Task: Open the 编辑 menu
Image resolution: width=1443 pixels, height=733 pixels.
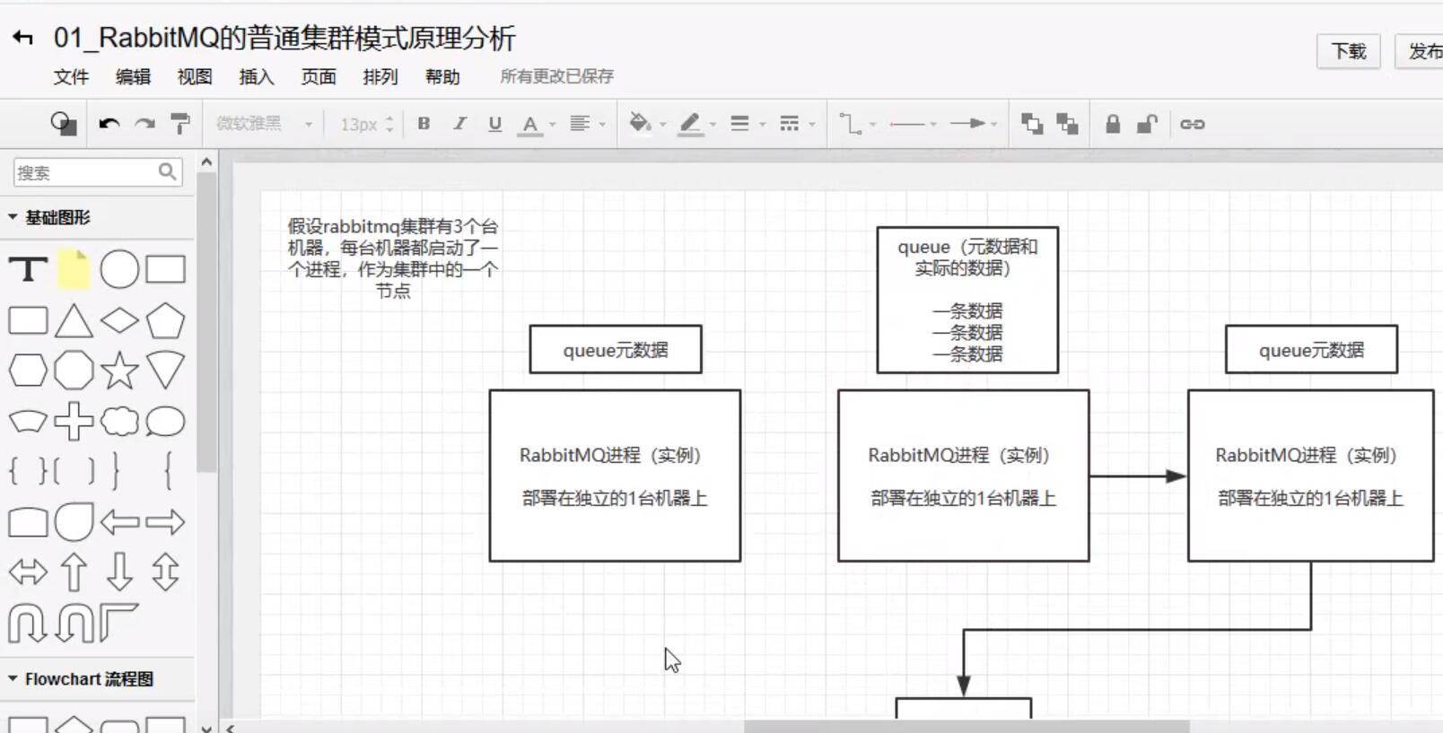Action: [x=133, y=76]
